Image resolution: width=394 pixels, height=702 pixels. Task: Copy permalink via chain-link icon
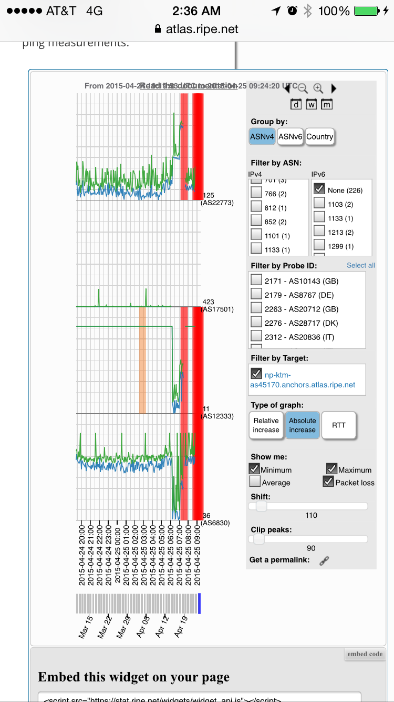(x=324, y=560)
